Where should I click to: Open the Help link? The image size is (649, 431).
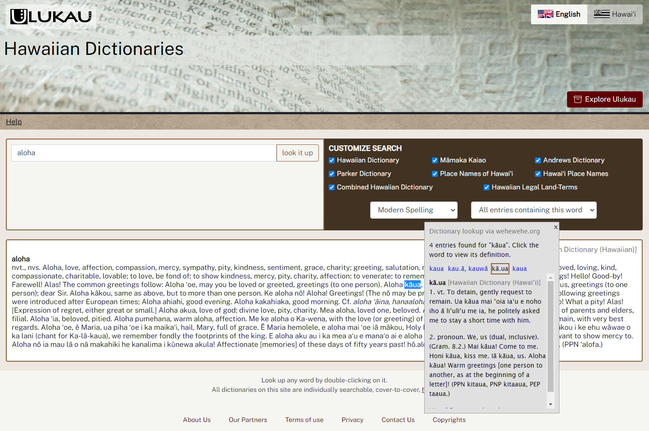[14, 121]
